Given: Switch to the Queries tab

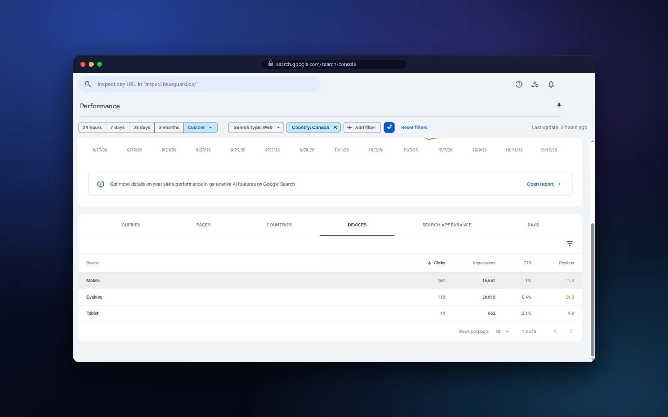Looking at the screenshot, I should tap(131, 225).
